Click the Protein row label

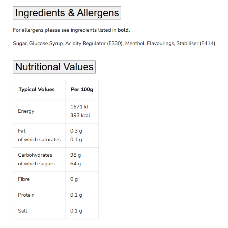click(x=26, y=195)
